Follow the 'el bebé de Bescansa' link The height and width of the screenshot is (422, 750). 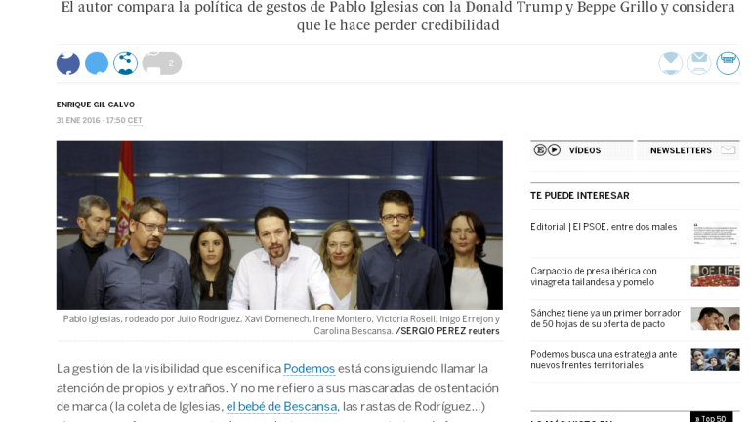coord(281,406)
